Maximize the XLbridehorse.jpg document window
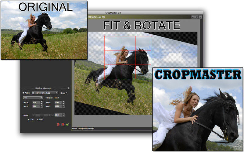Image resolution: width=244 pixels, height=152 pixels. pyautogui.click(x=197, y=17)
